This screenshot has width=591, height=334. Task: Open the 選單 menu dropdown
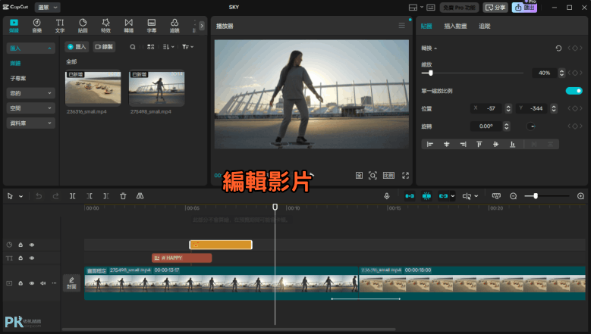(x=48, y=7)
